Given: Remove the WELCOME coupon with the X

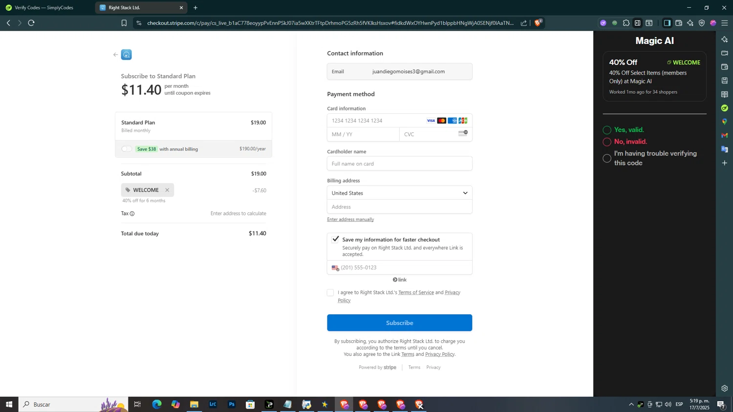Looking at the screenshot, I should 167,190.
